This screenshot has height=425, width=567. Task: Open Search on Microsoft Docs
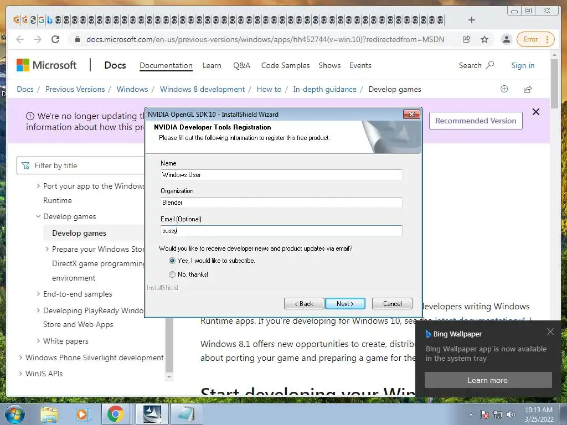point(476,65)
